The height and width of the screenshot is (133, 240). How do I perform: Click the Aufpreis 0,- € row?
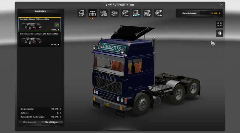tap(40, 113)
